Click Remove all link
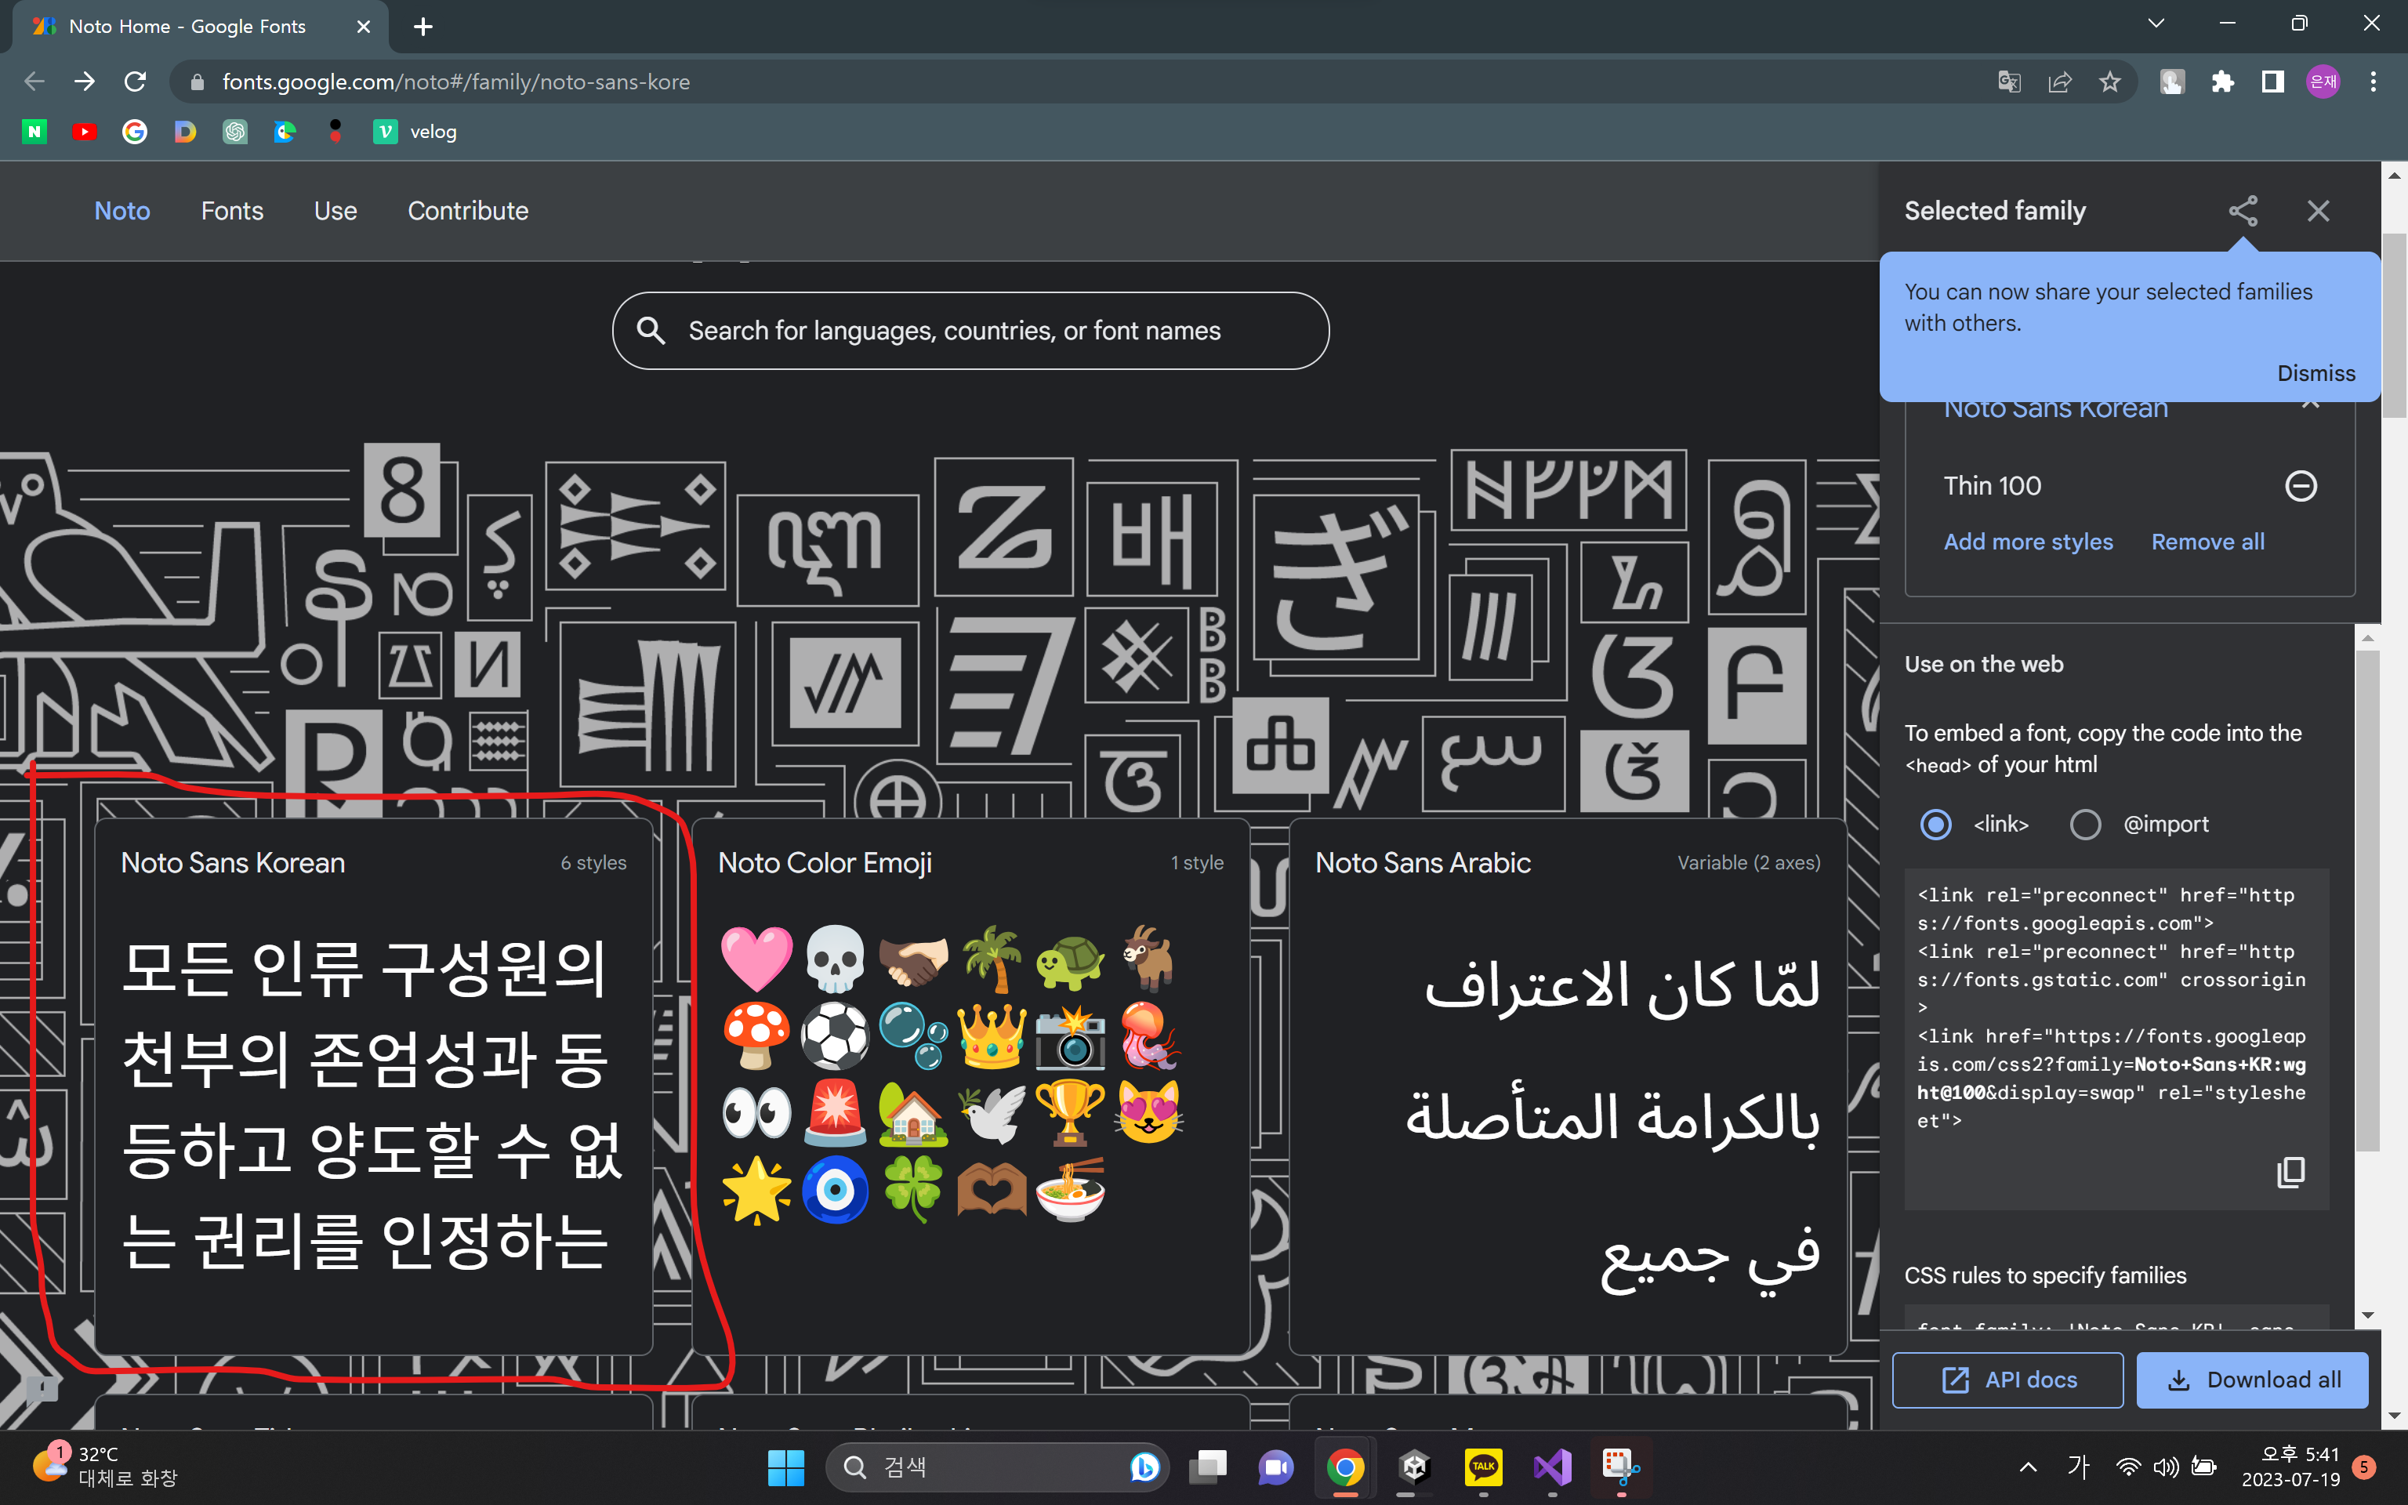The image size is (2408, 1505). (2208, 542)
